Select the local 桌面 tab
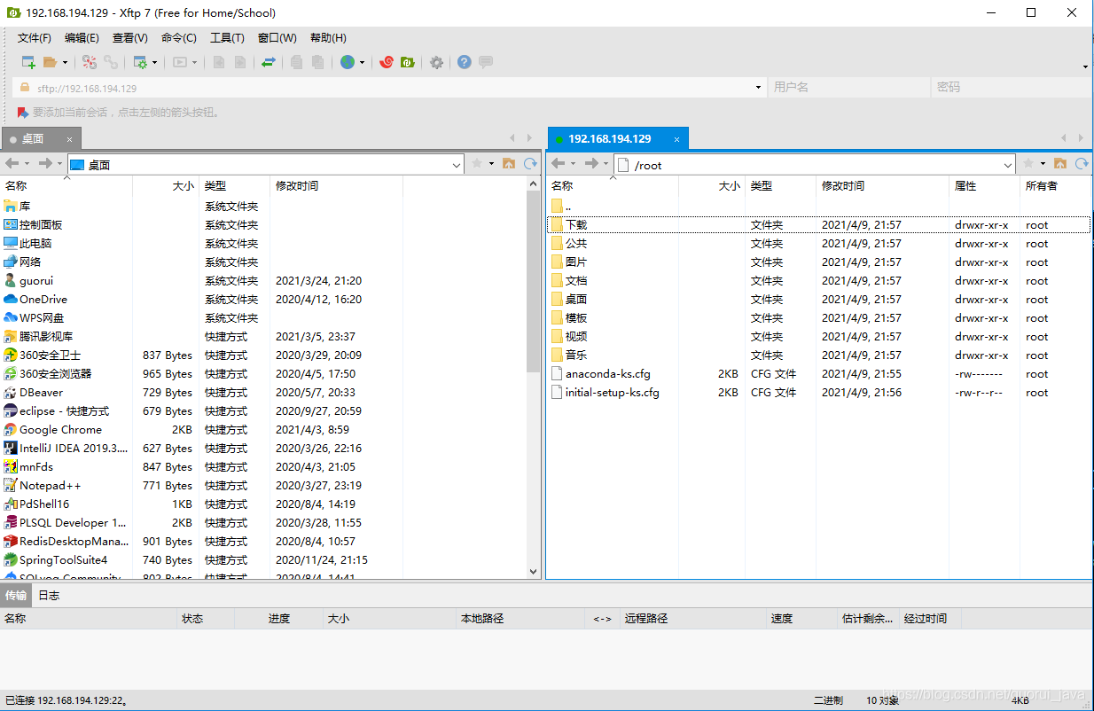This screenshot has width=1094, height=711. (x=42, y=139)
